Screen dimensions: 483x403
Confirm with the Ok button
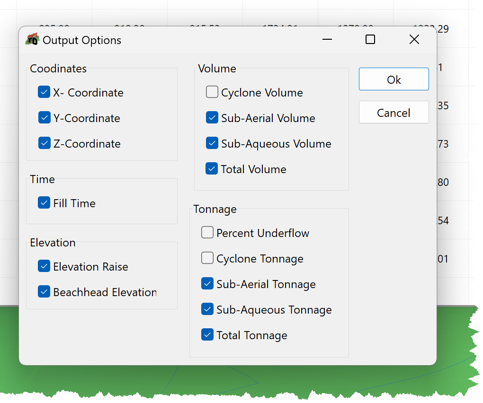click(x=394, y=79)
